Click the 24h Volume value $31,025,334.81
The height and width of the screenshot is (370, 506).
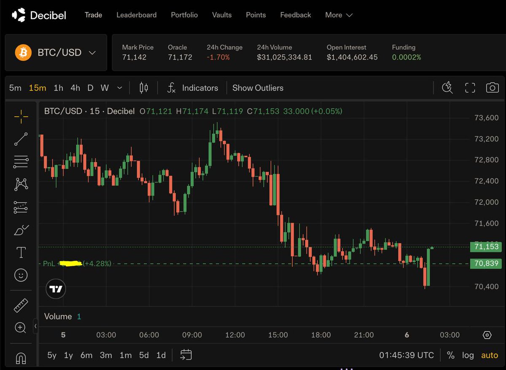285,57
